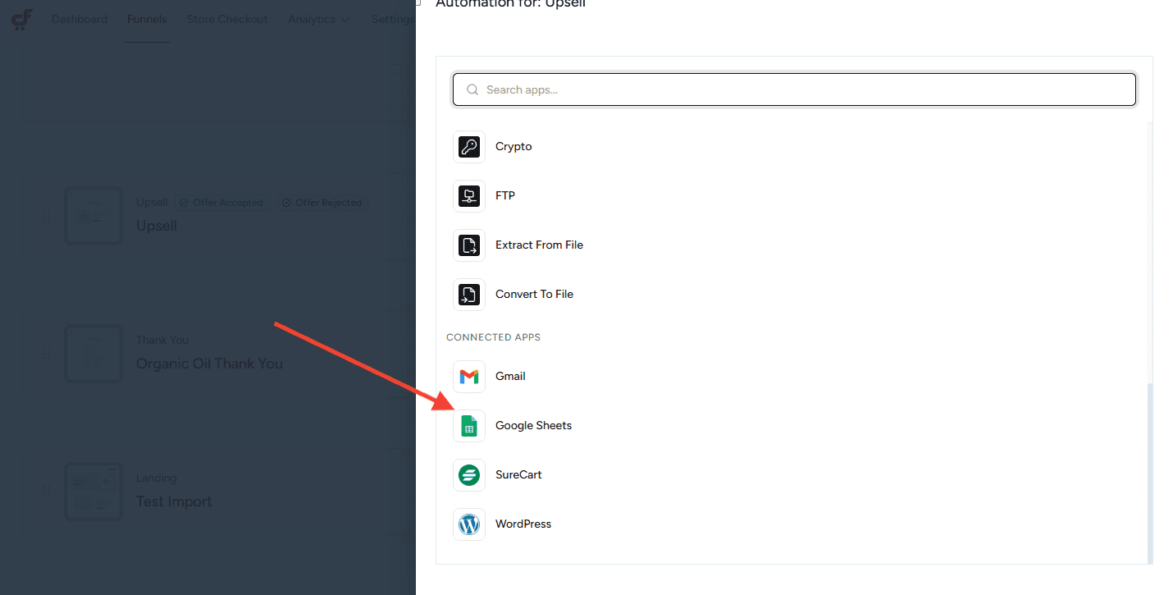Open the Crypto app icon
This screenshot has width=1173, height=595.
click(x=469, y=147)
